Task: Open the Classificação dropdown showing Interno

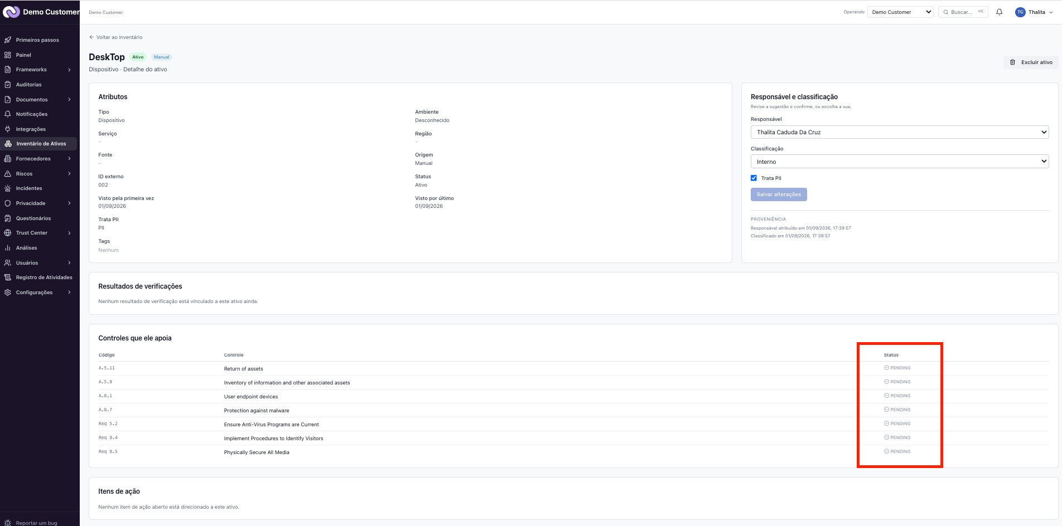Action: pos(900,162)
